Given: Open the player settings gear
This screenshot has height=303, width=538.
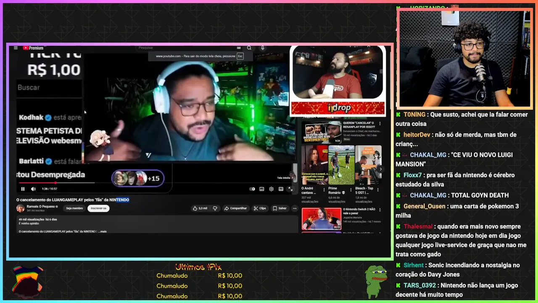Looking at the screenshot, I should (271, 189).
